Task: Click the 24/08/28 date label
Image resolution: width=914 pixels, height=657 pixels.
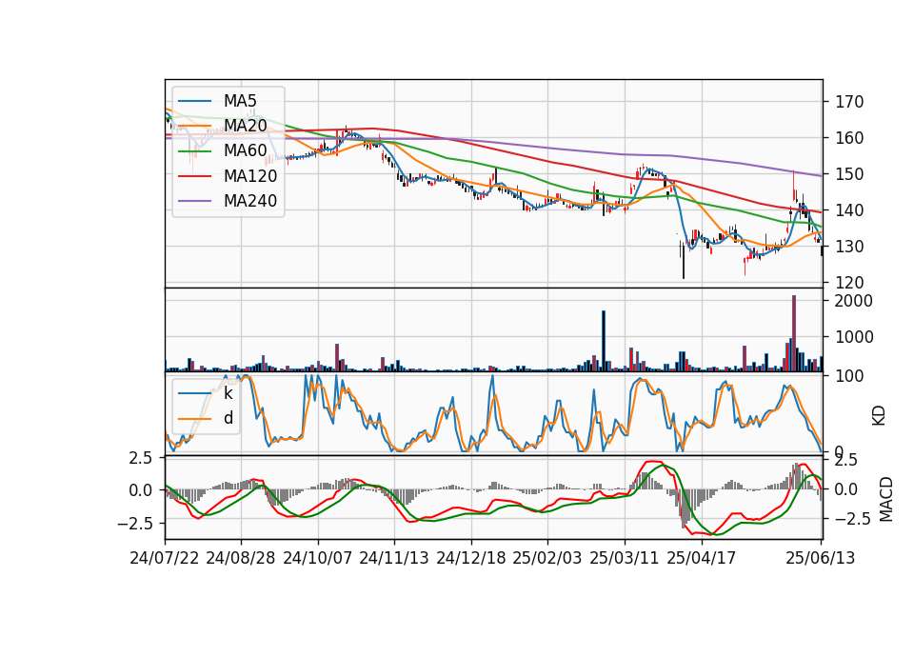Action: [241, 558]
